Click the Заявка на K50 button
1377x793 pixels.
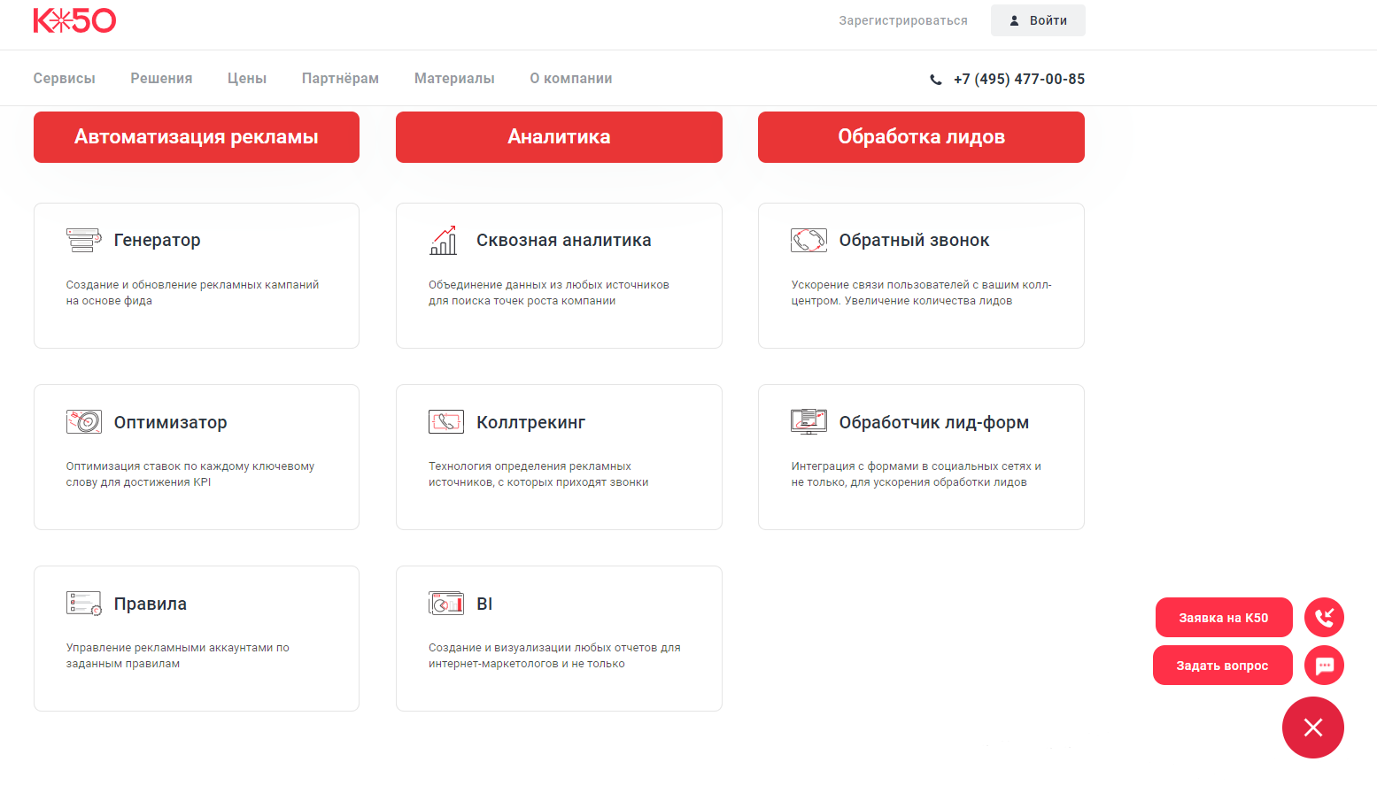tap(1224, 618)
